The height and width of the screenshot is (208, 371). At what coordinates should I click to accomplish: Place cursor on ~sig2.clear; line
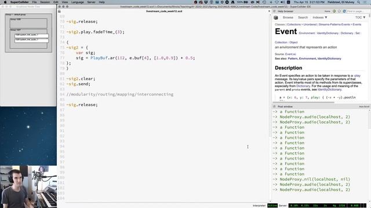point(81,79)
